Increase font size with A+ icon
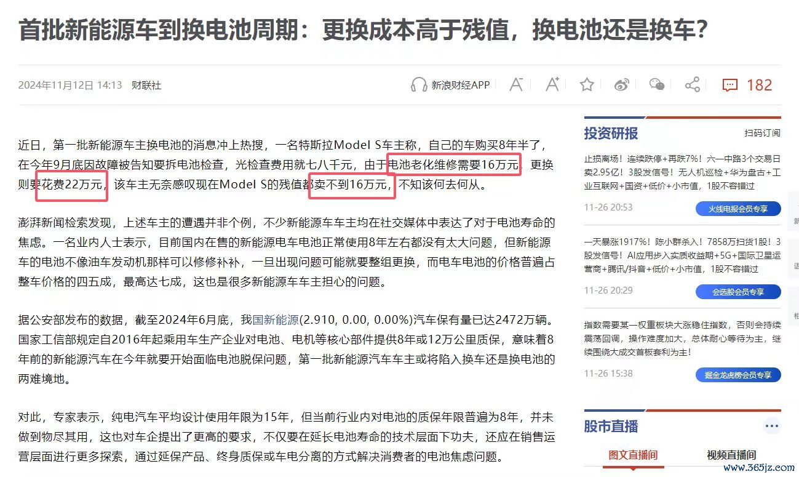Screen dimensions: 799x477 tap(552, 84)
